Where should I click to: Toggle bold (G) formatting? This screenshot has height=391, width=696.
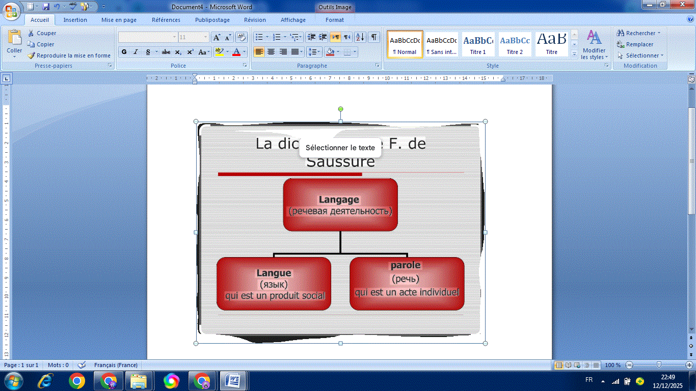[124, 52]
